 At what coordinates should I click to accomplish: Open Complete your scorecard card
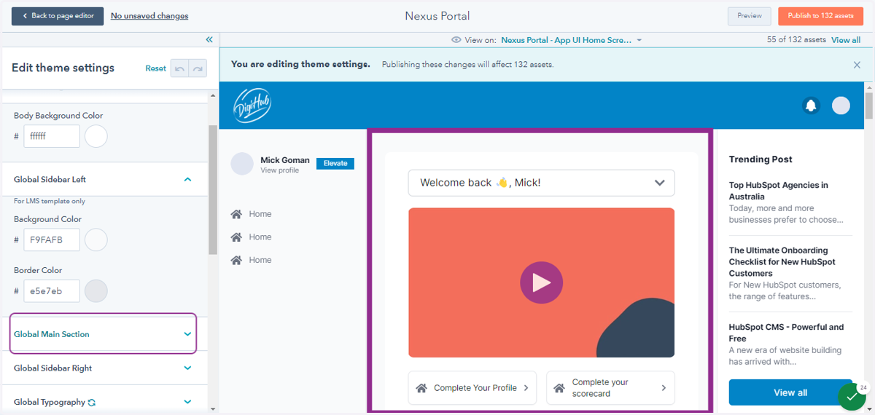click(610, 388)
